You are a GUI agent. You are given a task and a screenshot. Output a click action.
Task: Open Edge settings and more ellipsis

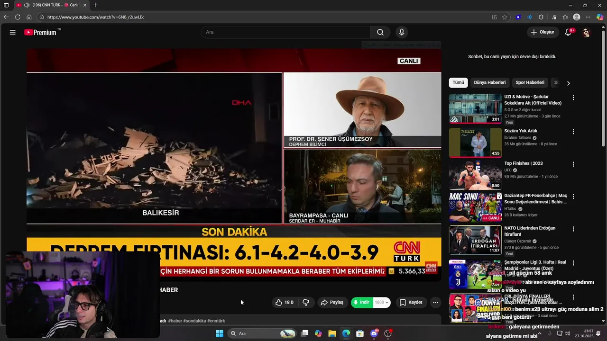[588, 17]
